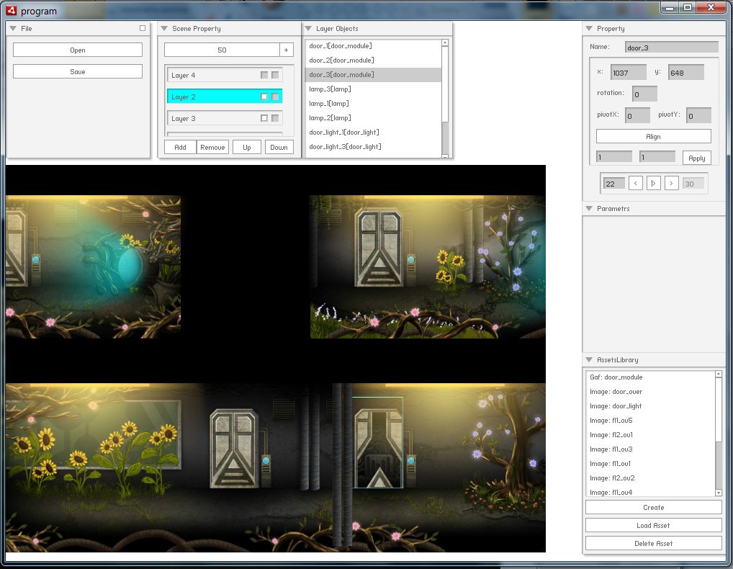Collapse the AssetsLibrary panel

(589, 359)
